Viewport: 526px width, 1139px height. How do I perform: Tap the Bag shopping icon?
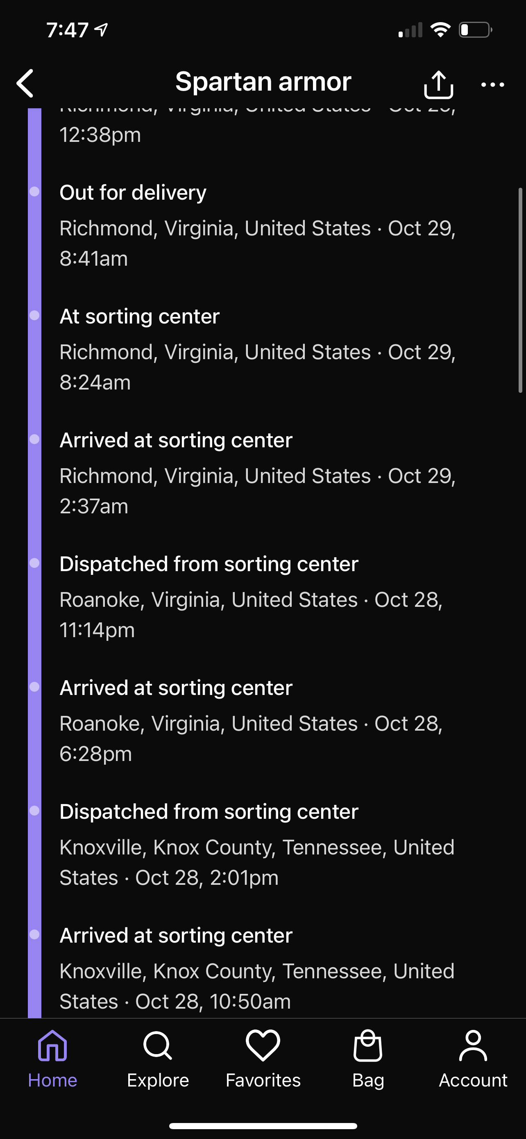[x=368, y=1046]
